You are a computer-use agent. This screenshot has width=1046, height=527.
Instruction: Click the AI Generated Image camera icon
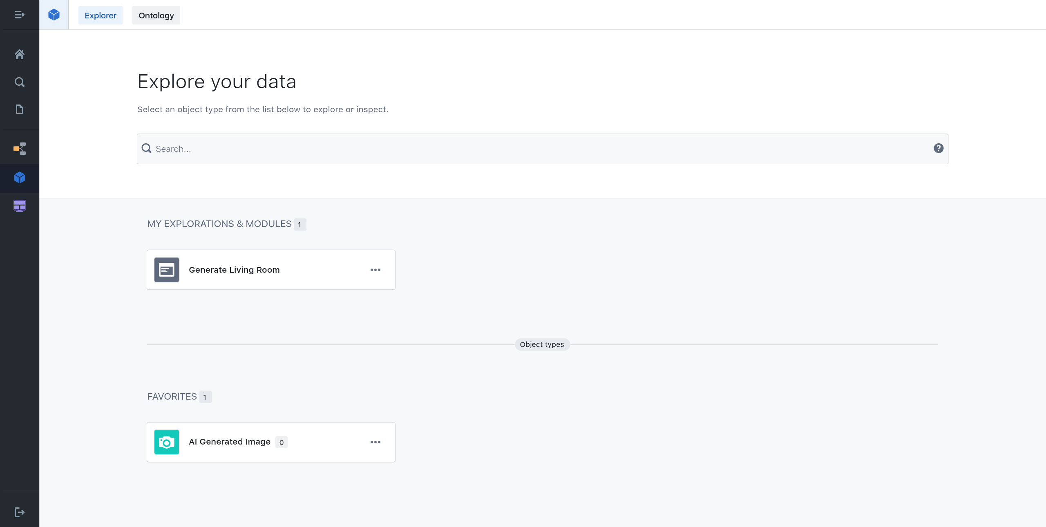click(x=166, y=442)
